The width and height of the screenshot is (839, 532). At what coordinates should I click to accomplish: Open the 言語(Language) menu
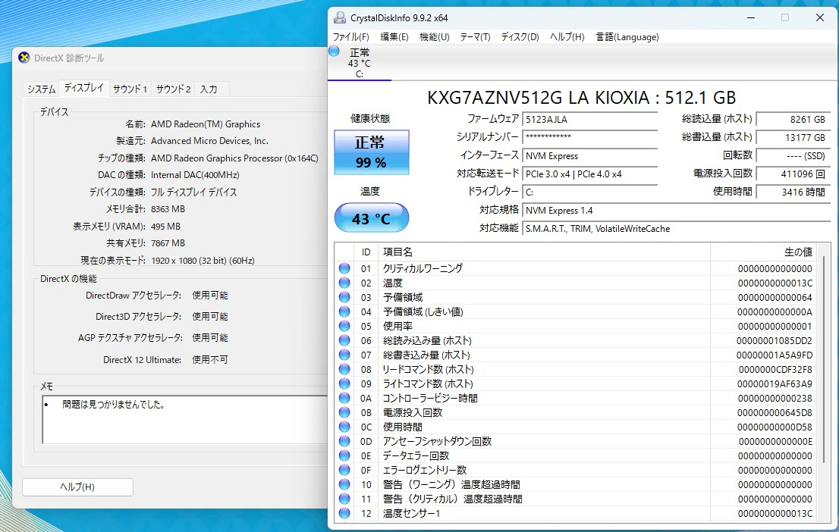(x=627, y=37)
